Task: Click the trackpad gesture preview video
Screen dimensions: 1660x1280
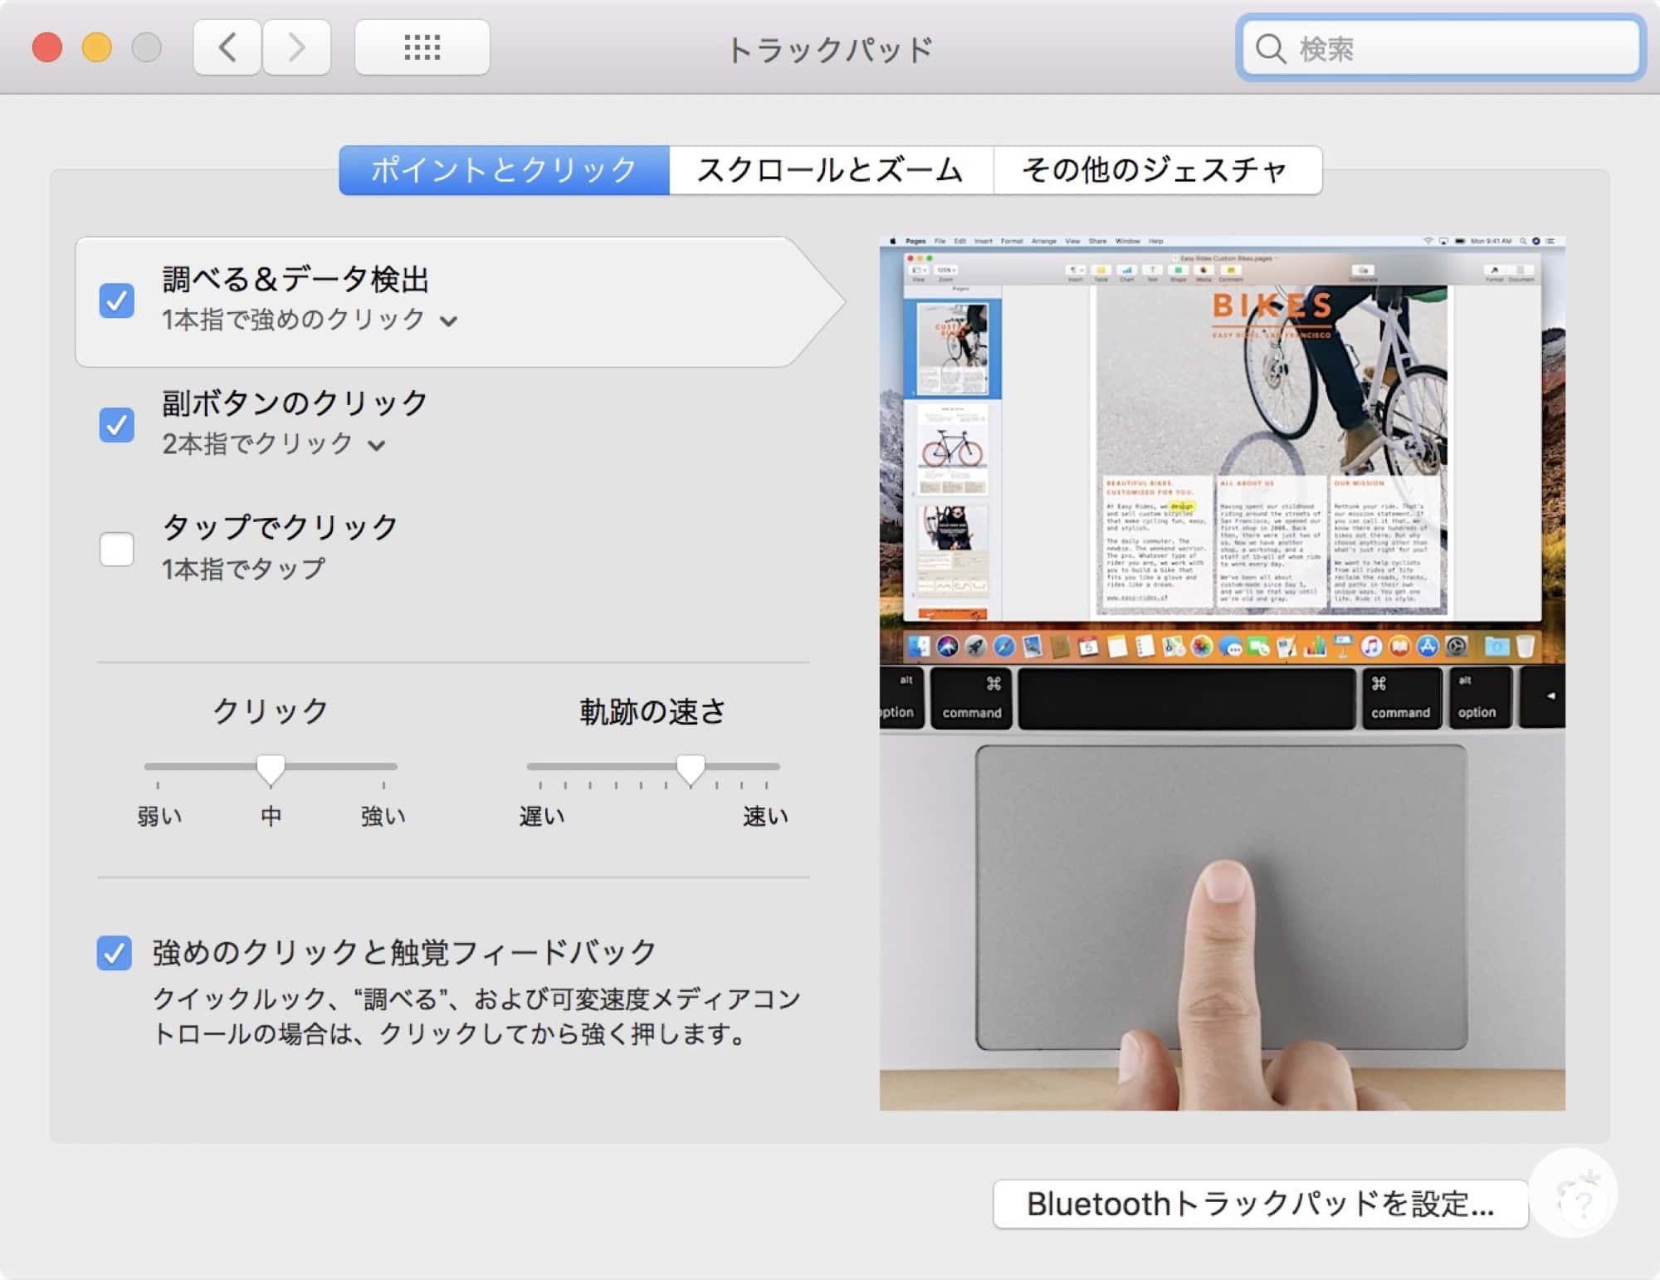Action: [1223, 673]
